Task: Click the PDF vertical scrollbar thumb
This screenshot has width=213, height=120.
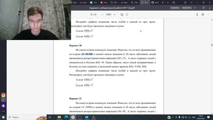Action: pyautogui.click(x=212, y=45)
